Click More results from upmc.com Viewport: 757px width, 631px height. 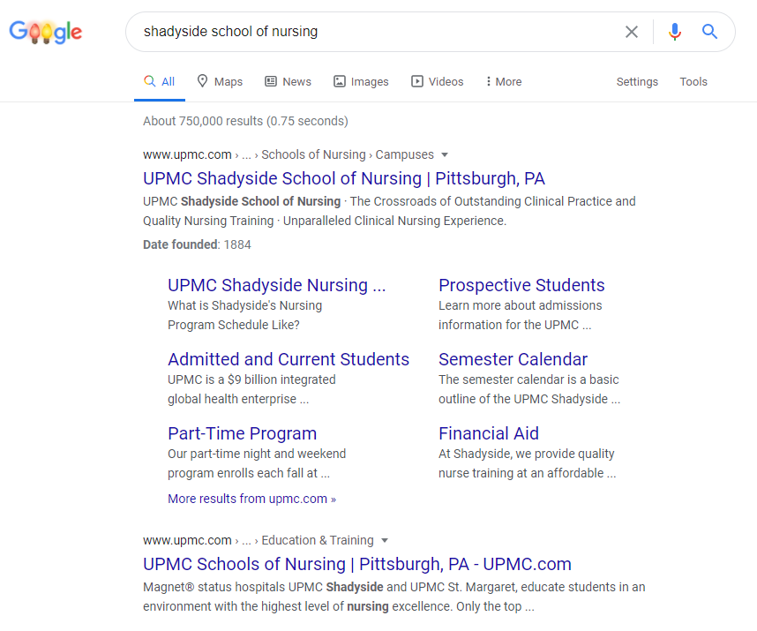click(x=251, y=499)
